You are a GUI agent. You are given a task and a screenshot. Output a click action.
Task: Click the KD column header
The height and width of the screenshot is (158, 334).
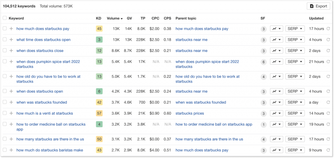pyautogui.click(x=99, y=18)
